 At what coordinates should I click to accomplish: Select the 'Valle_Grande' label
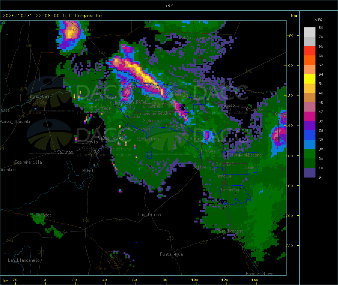point(112,138)
